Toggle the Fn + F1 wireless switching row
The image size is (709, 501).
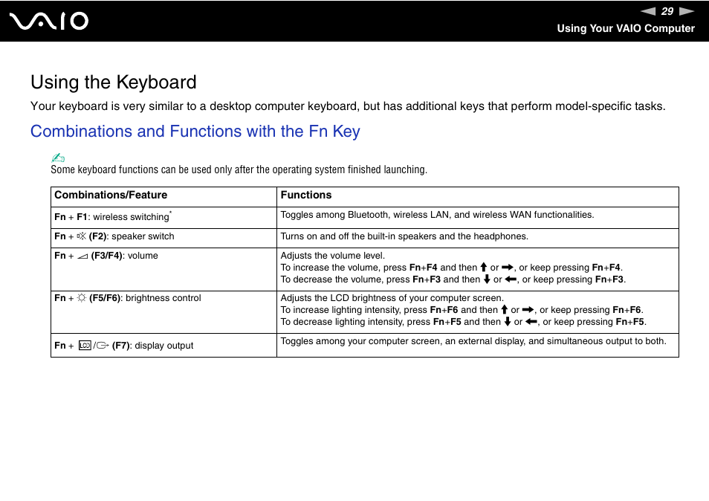[164, 217]
